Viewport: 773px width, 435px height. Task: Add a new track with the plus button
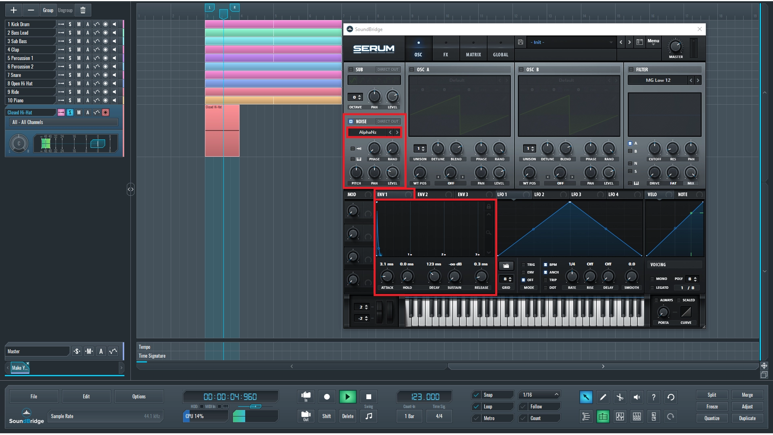tap(14, 10)
